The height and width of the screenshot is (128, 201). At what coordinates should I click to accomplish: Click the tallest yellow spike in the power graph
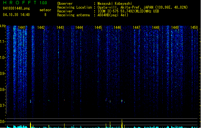pos(122,124)
